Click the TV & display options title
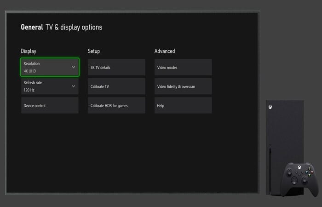Viewport: 322px width, 207px height. [x=74, y=27]
